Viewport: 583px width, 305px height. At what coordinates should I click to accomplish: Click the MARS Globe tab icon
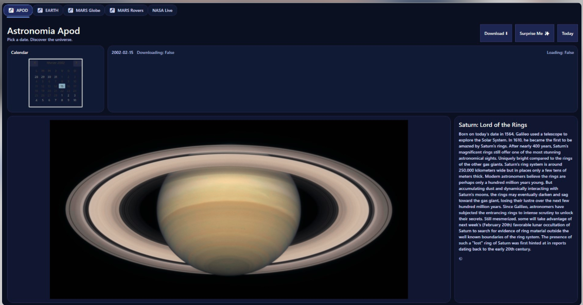coord(70,10)
